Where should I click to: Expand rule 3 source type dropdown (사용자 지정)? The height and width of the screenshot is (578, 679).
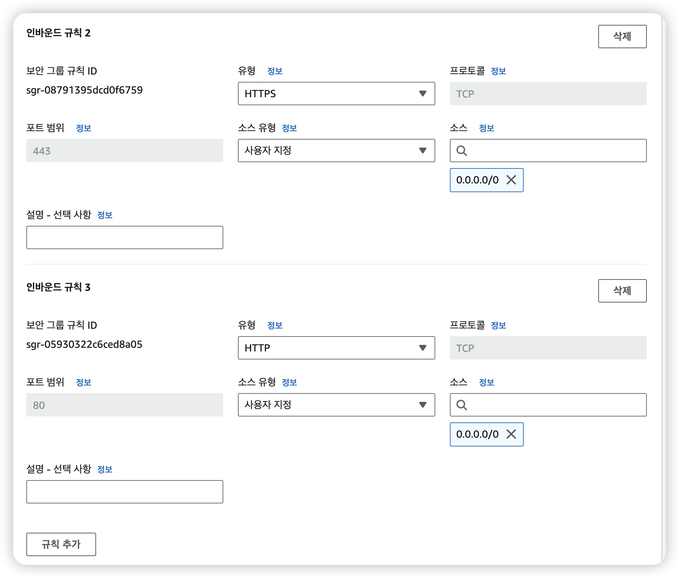336,405
